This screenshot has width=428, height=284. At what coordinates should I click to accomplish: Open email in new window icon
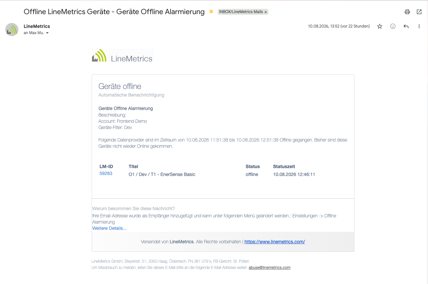click(419, 12)
